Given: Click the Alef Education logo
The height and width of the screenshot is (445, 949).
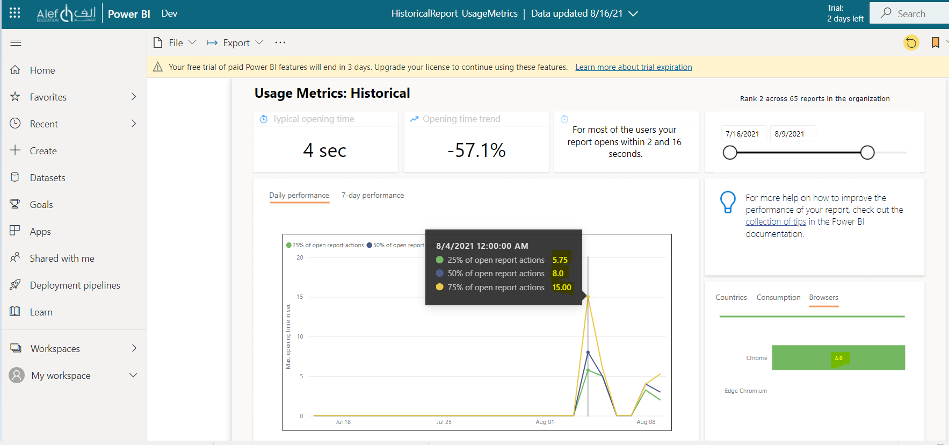Looking at the screenshot, I should tap(66, 13).
